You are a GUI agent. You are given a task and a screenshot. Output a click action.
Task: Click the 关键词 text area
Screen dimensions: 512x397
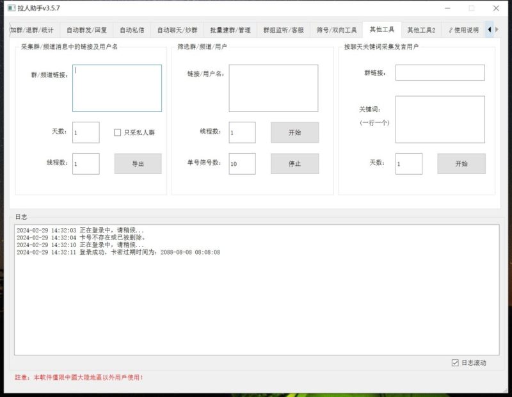[440, 120]
